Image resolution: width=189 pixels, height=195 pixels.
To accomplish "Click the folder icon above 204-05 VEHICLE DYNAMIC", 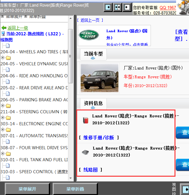I will [x=8, y=58].
